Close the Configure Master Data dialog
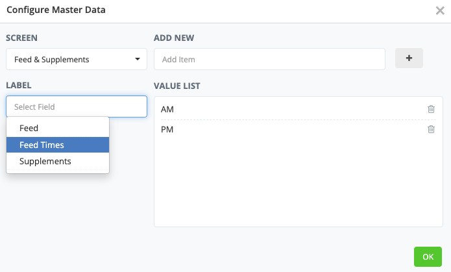This screenshot has height=272, width=451. click(x=440, y=10)
